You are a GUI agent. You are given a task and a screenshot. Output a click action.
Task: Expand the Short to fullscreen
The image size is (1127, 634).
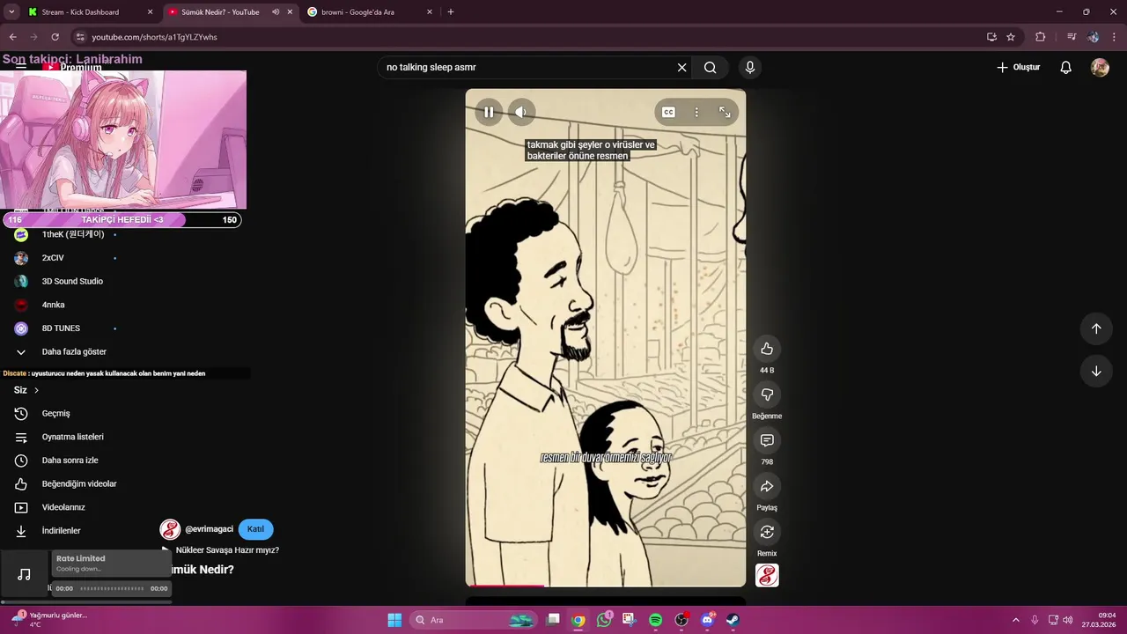coord(725,112)
